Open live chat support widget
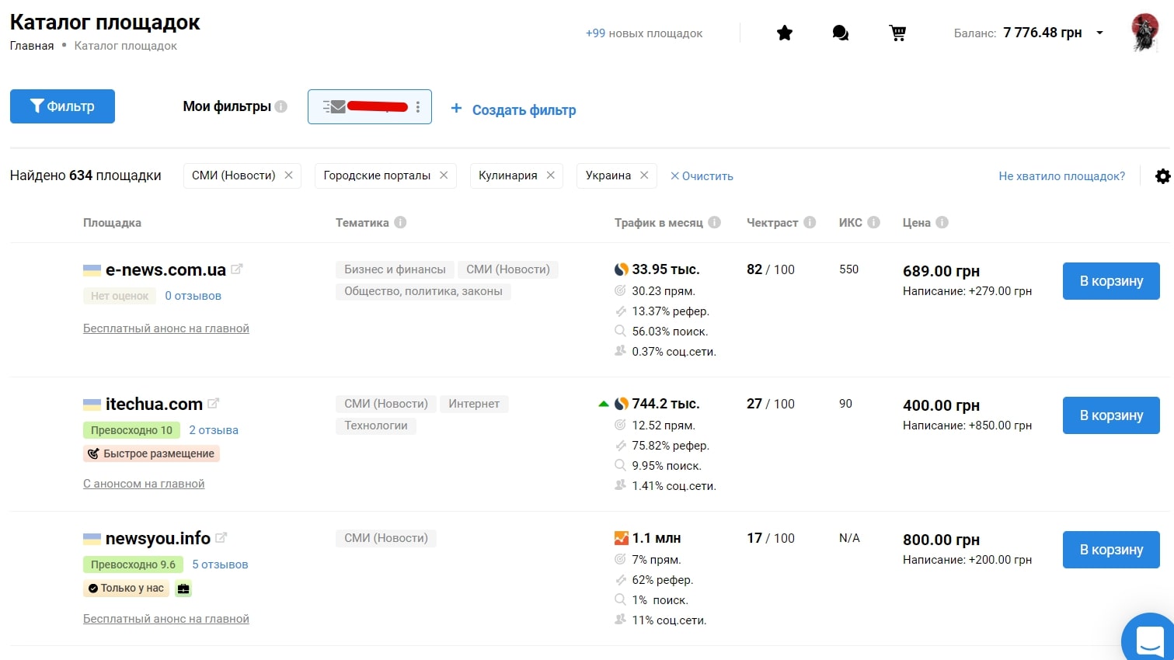1174x660 pixels. (1151, 640)
